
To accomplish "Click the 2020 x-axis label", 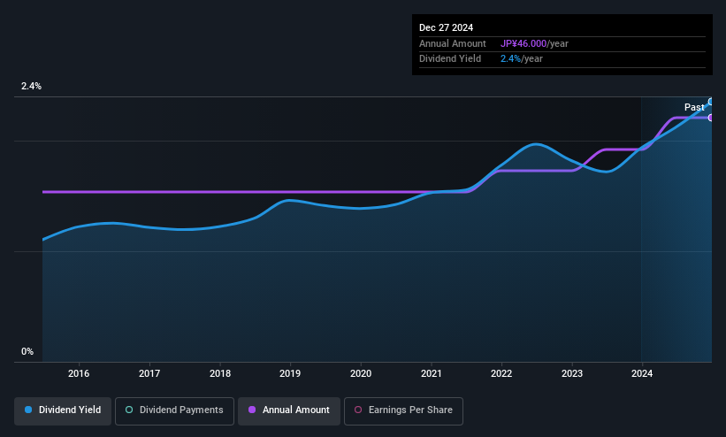I will 361,373.
